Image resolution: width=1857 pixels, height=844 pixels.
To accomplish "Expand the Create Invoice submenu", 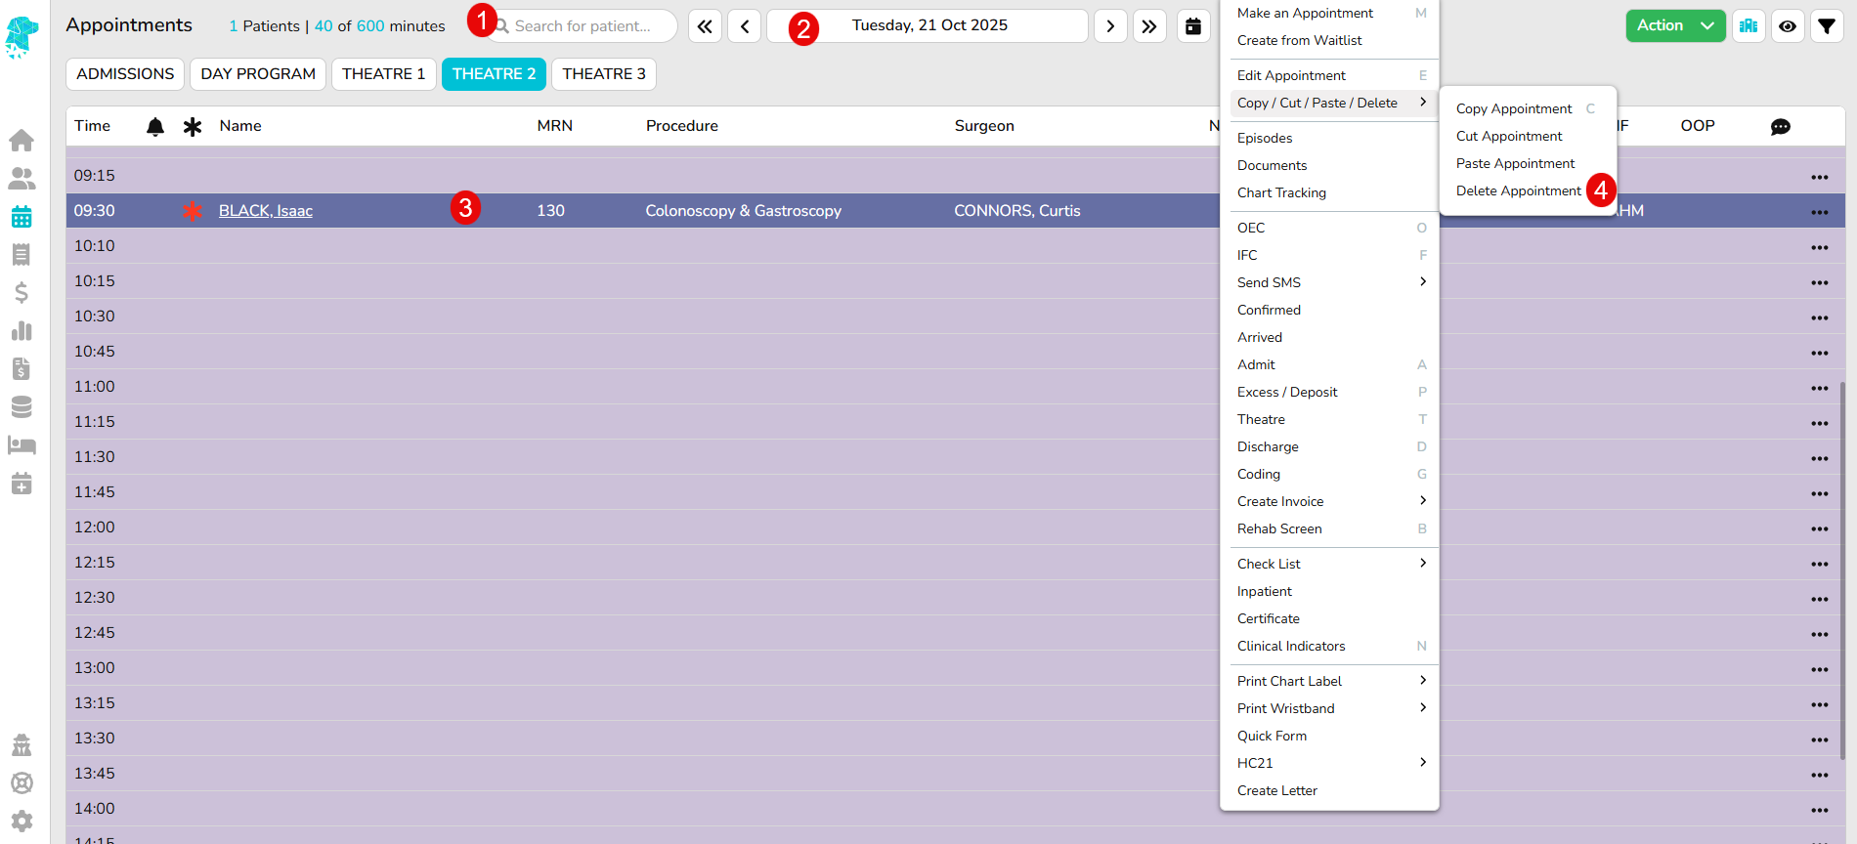I will tap(1329, 501).
